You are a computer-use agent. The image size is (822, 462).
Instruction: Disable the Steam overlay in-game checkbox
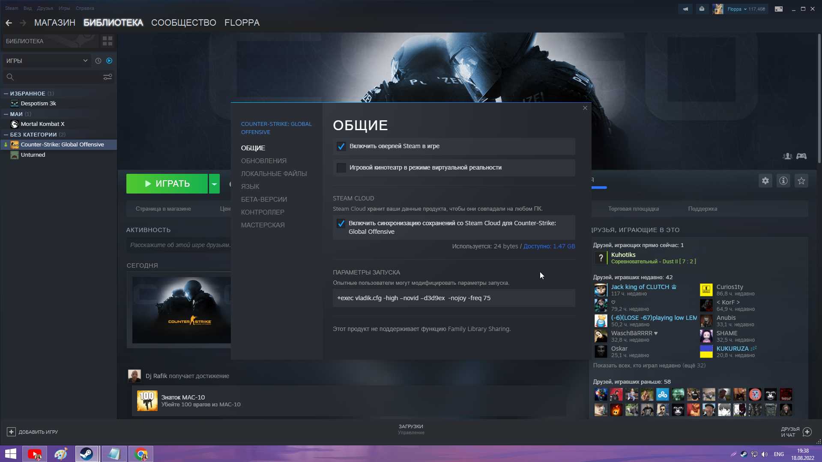pyautogui.click(x=341, y=146)
